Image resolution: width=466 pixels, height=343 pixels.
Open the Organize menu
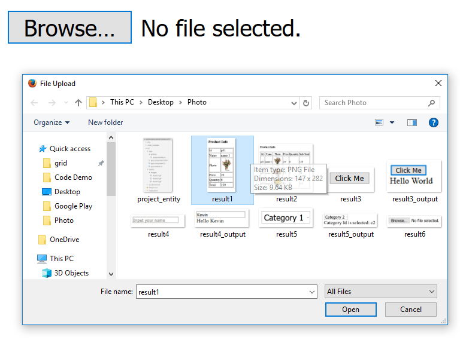(x=52, y=122)
